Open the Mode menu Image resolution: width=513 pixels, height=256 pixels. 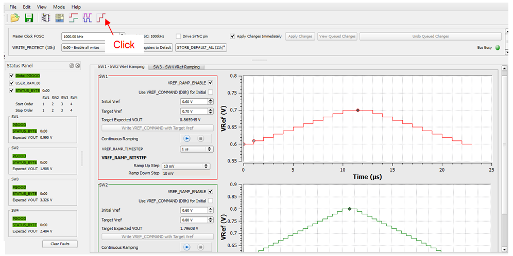pos(59,7)
